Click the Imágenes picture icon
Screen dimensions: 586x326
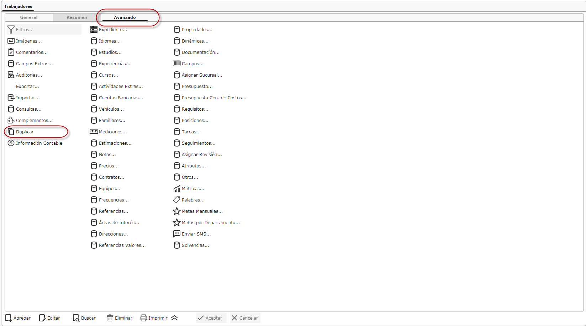coord(11,41)
